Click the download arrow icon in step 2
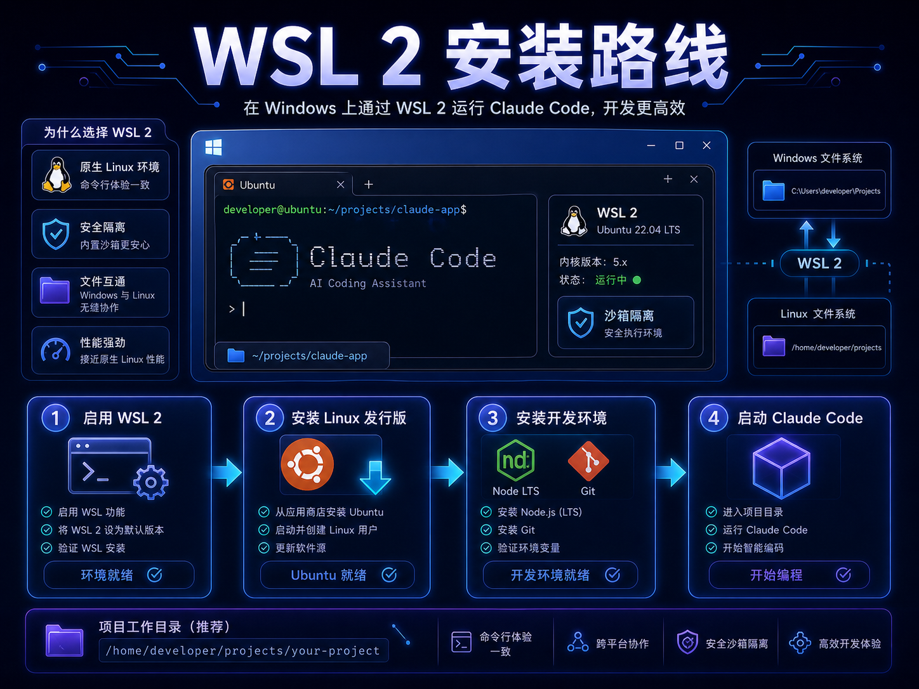Viewport: 919px width, 689px height. (375, 478)
